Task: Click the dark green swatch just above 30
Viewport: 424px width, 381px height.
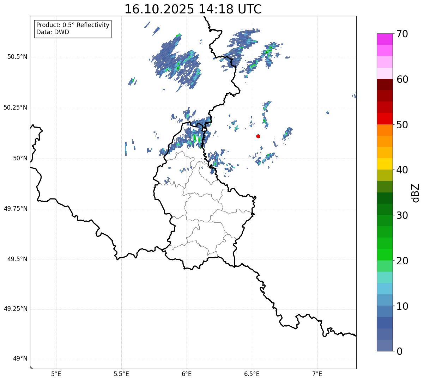Action: tap(385, 209)
